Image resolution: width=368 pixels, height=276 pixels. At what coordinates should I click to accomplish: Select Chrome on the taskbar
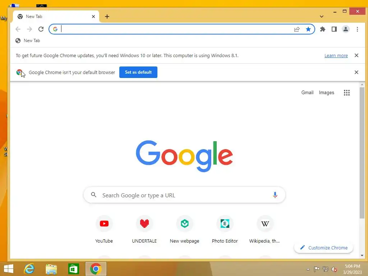click(x=96, y=269)
